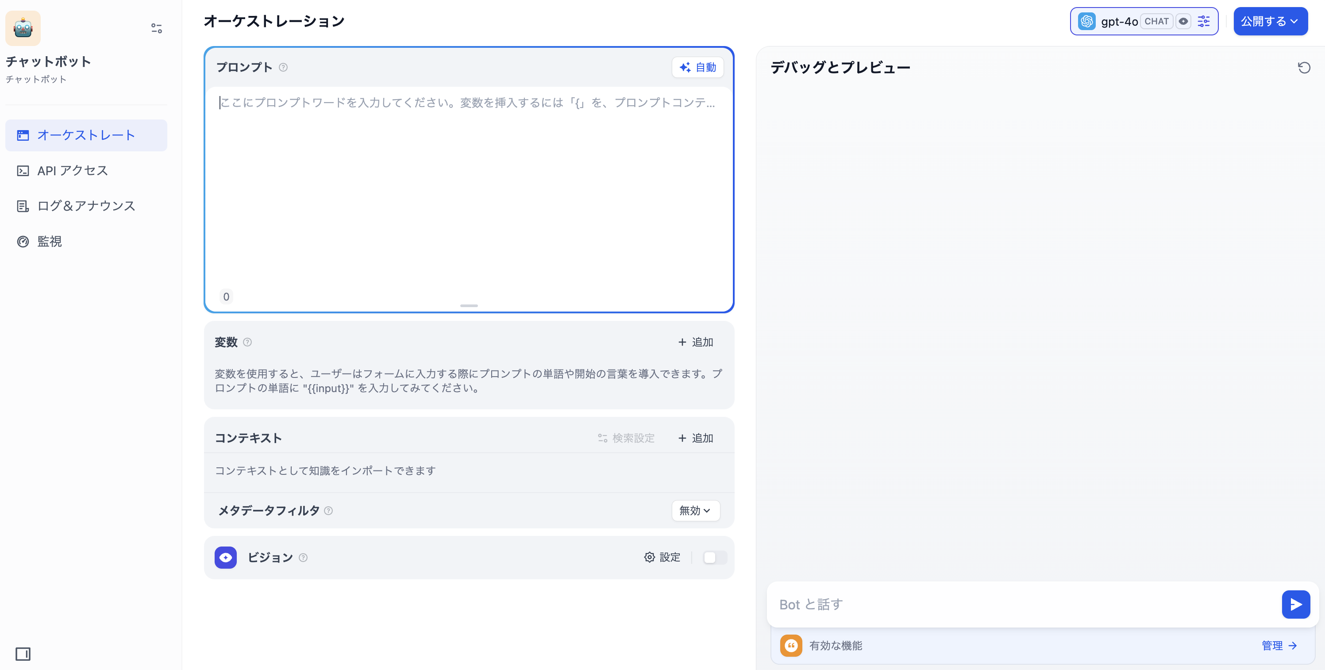1325x670 pixels.
Task: Open app settings icon beside robot avatar
Action: pos(156,28)
